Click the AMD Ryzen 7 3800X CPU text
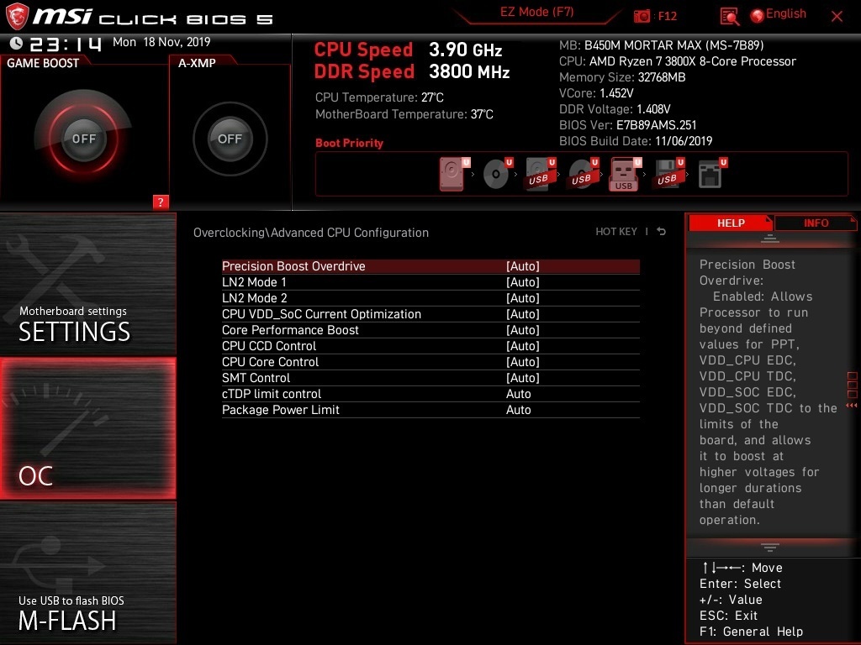Image resolution: width=861 pixels, height=645 pixels. (x=678, y=61)
